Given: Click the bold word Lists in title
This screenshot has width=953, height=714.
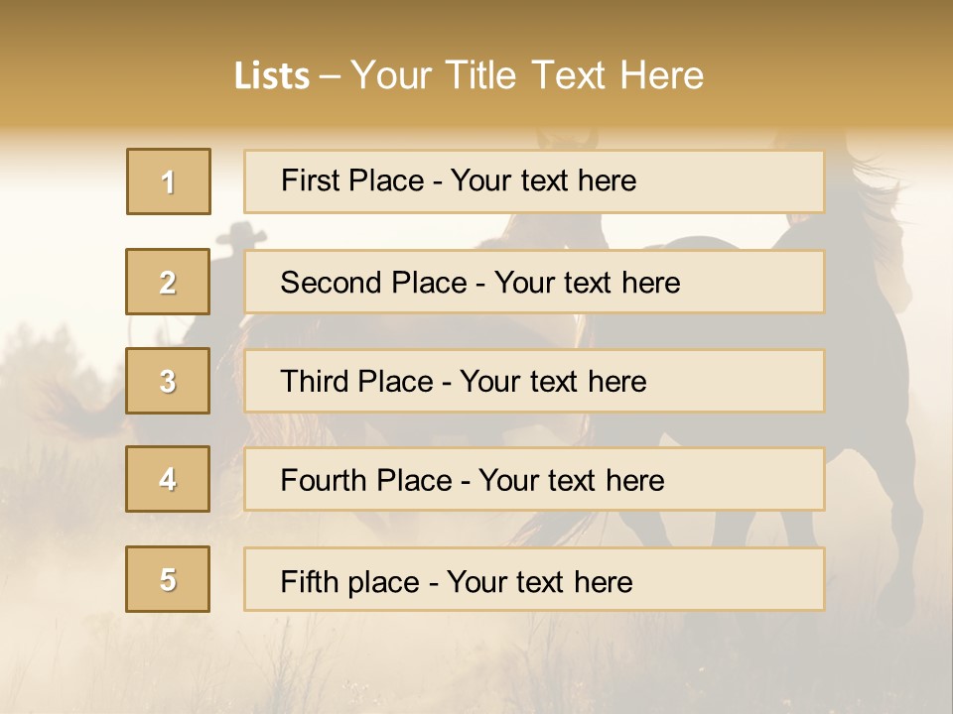Looking at the screenshot, I should (x=271, y=76).
